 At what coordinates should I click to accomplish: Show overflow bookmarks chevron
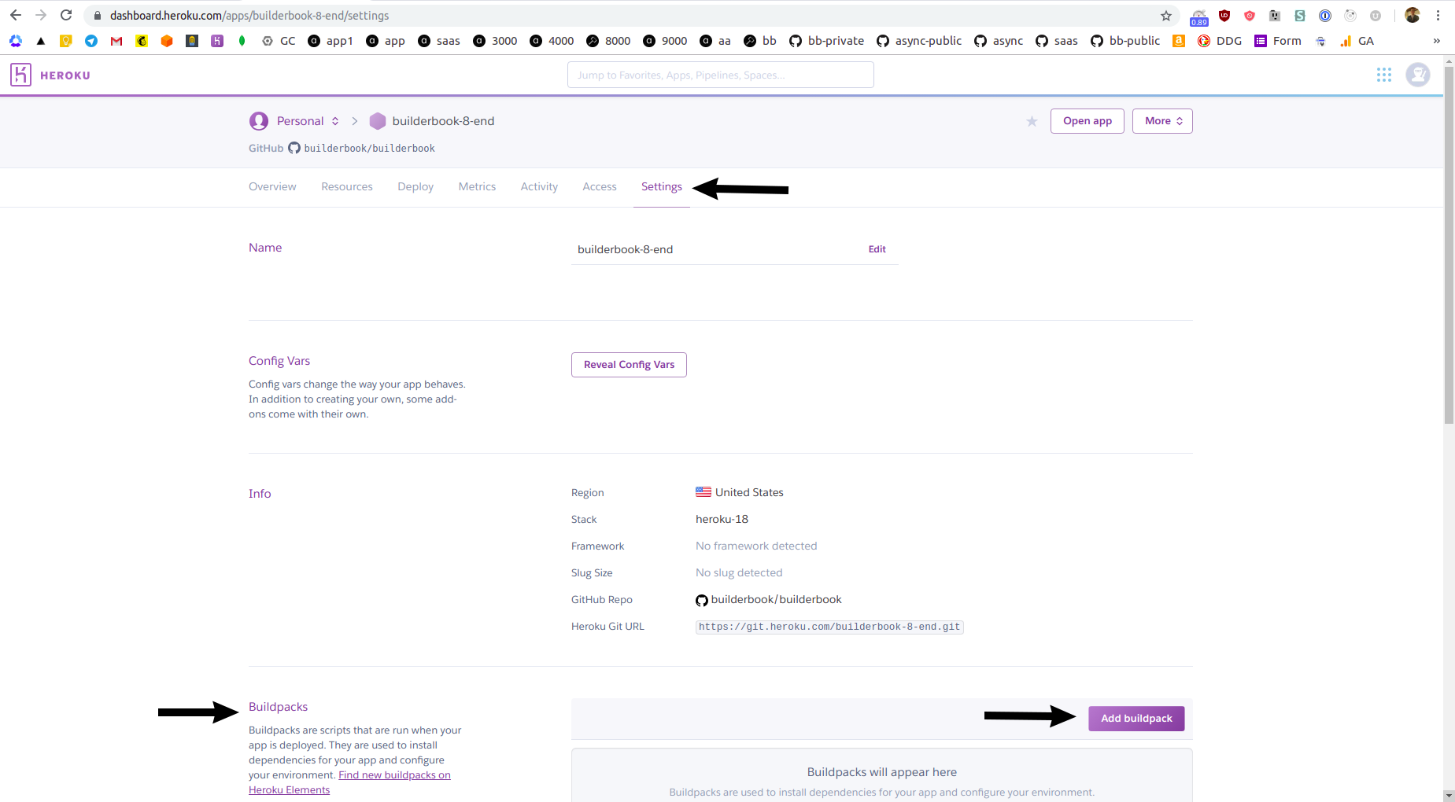(1437, 41)
